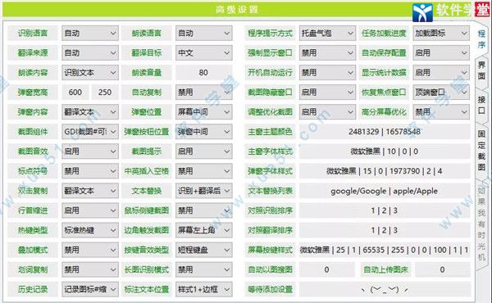Expand the 调整优化截图 dropdown

pos(327,112)
